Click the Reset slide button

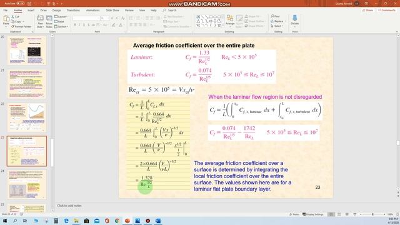point(59,21)
